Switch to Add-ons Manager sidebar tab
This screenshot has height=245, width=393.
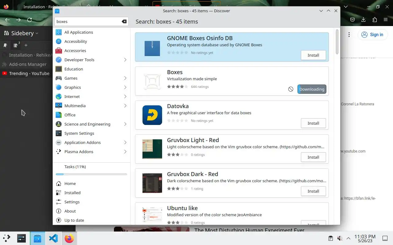[x=26, y=64]
